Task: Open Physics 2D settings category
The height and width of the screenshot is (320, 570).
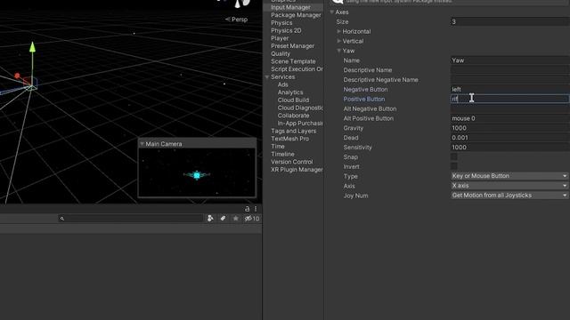Action: (286, 30)
